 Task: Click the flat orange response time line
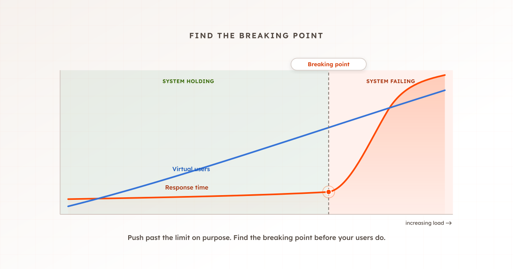[x=197, y=196]
